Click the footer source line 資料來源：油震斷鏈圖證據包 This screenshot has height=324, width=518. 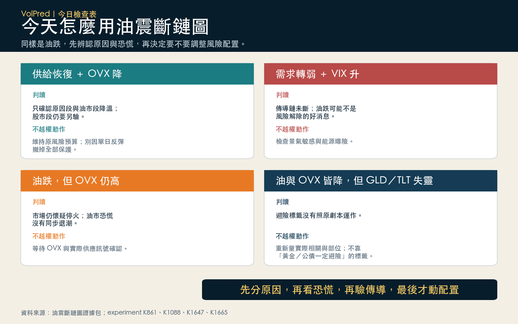(124, 313)
